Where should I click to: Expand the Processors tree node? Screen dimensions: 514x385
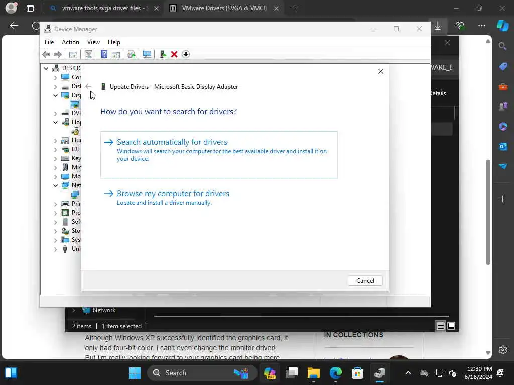point(55,213)
